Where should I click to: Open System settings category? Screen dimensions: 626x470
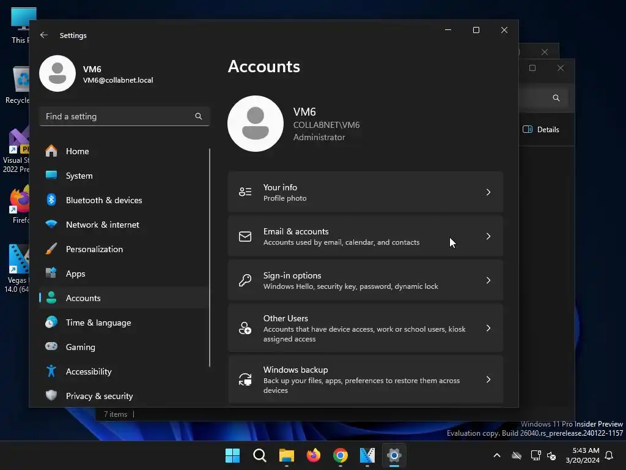point(123,176)
